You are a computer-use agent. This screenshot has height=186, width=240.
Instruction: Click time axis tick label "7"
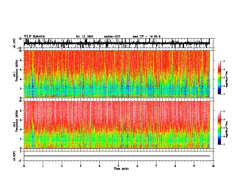click(x=156, y=166)
